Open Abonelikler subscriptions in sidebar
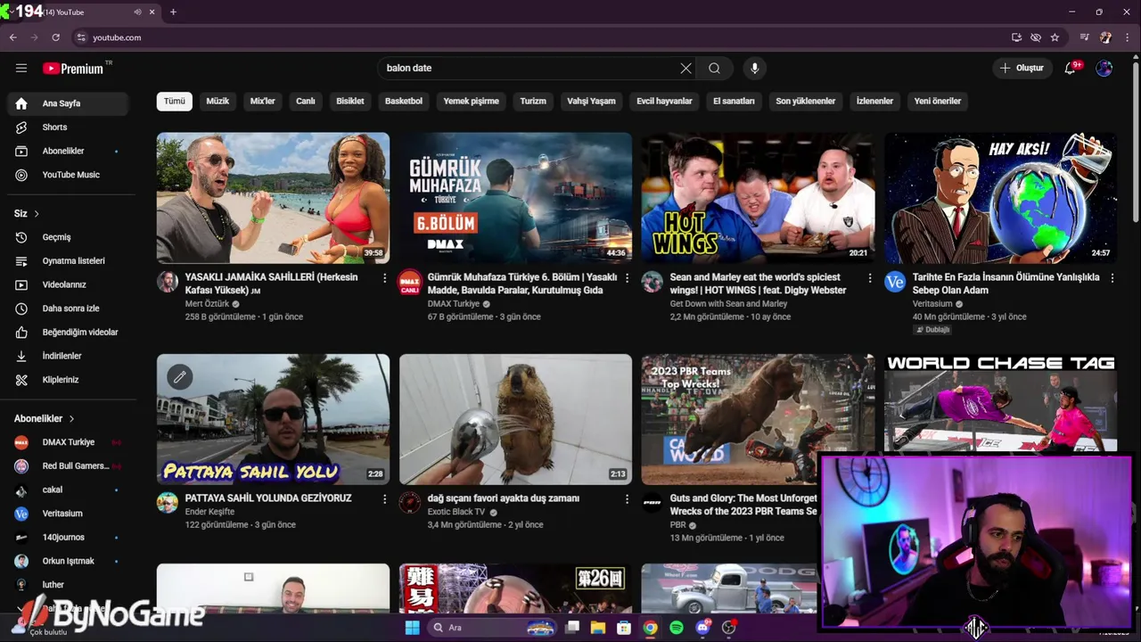The width and height of the screenshot is (1141, 642). click(69, 151)
